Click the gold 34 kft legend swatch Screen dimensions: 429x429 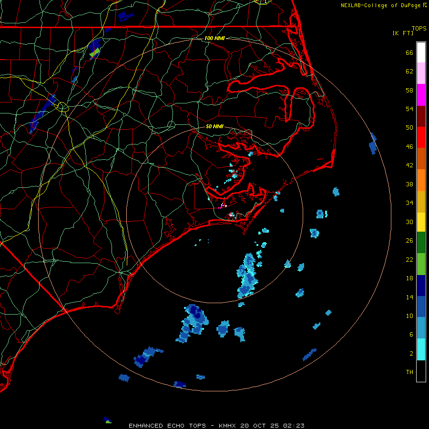(x=421, y=201)
